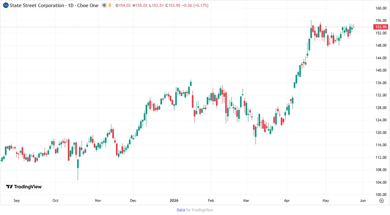
Task: Click the 128.00 price axis label
Action: pos(381,108)
